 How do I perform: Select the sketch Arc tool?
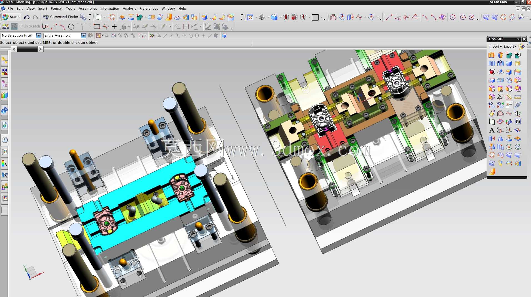point(62,27)
